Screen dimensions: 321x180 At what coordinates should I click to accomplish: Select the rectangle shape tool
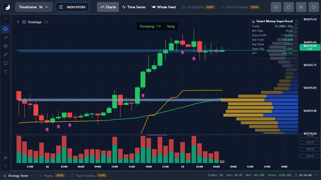tap(6, 63)
